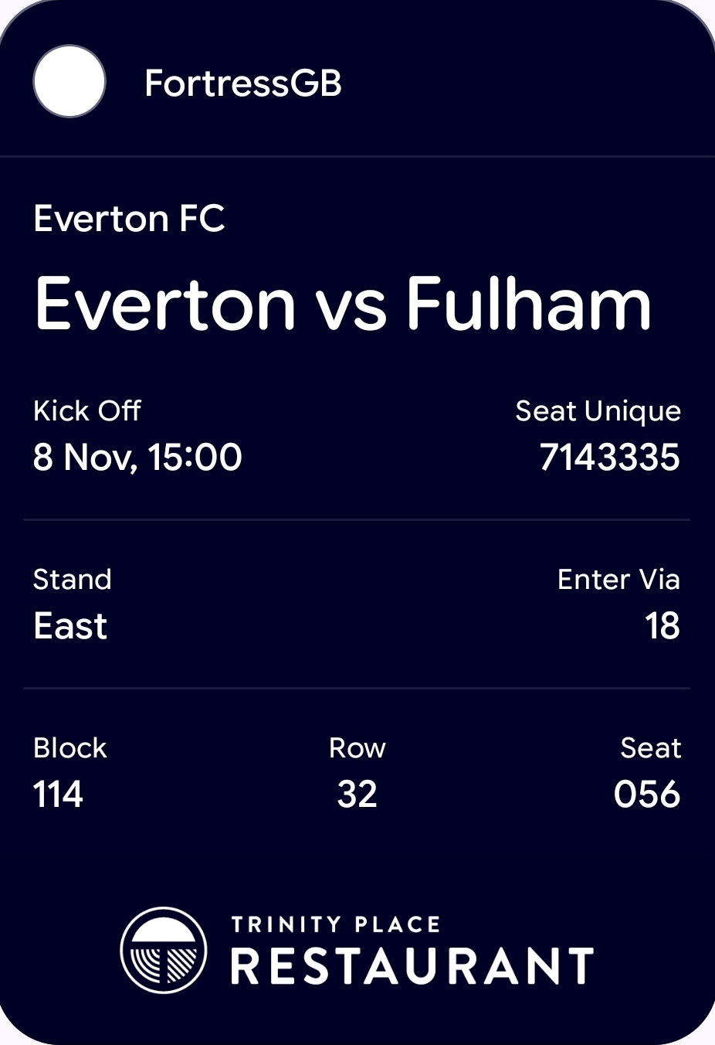Tap the Block label
Viewport: 715px width, 1045px height.
(x=70, y=748)
